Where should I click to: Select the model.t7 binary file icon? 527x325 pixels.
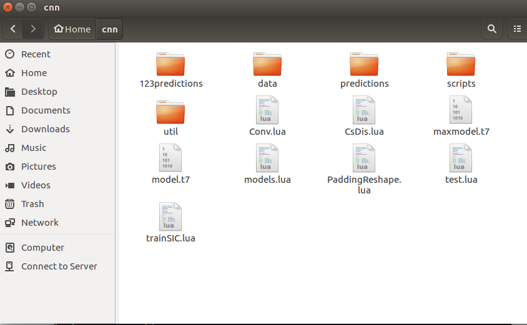170,158
